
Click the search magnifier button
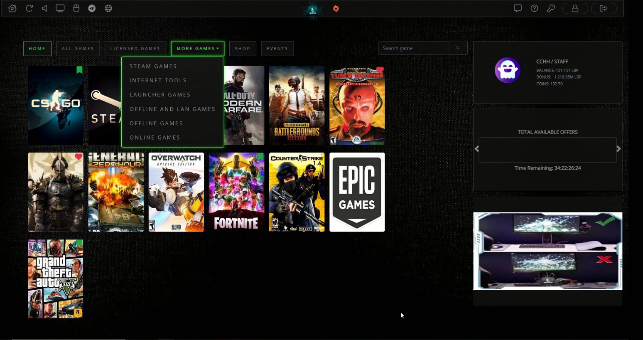point(458,48)
